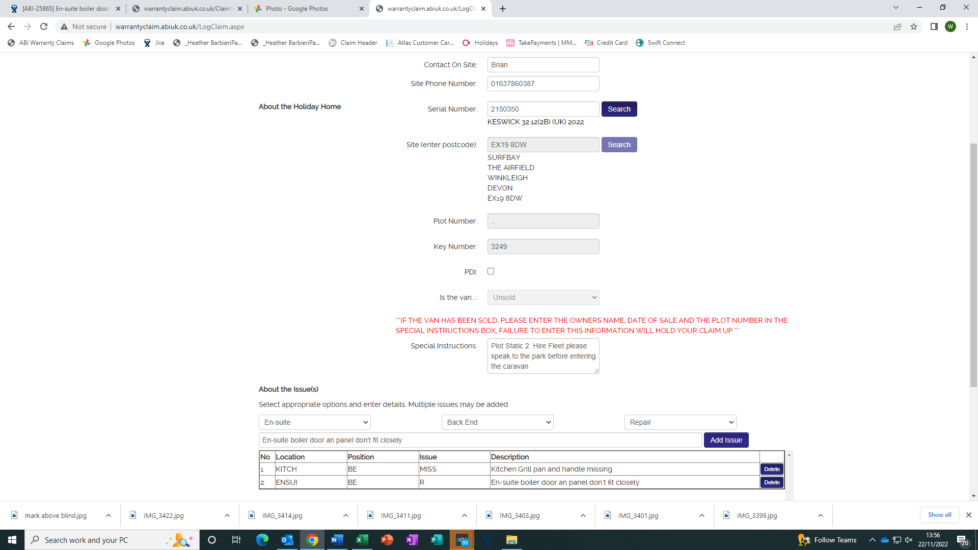
Task: Launch Excel from the taskbar
Action: click(x=362, y=540)
